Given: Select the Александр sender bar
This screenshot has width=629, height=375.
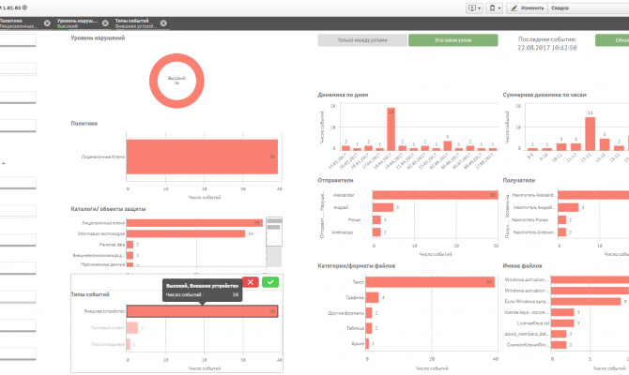Looking at the screenshot, I should [376, 232].
